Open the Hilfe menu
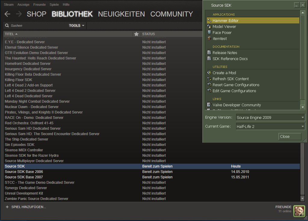 pos(66,5)
